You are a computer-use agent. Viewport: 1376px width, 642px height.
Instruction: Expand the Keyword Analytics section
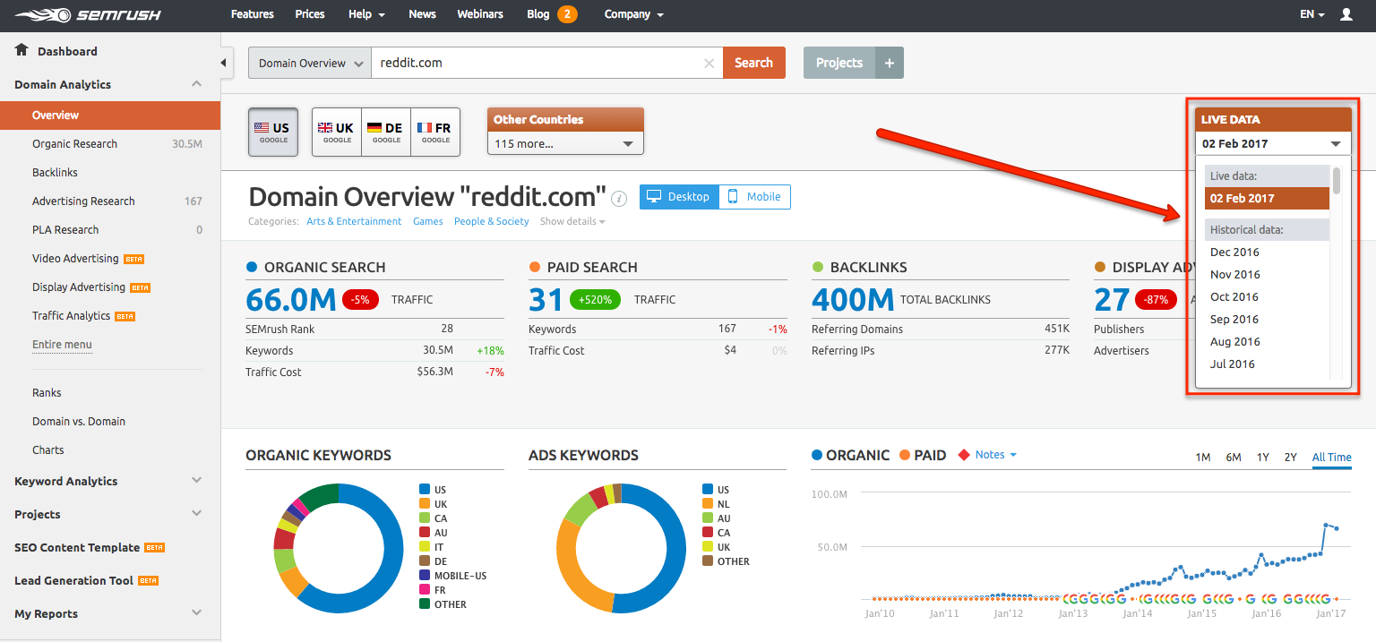click(197, 481)
